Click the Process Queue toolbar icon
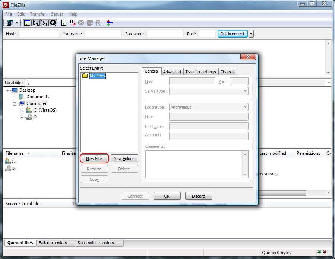This screenshot has height=259, width=335. tap(73, 23)
